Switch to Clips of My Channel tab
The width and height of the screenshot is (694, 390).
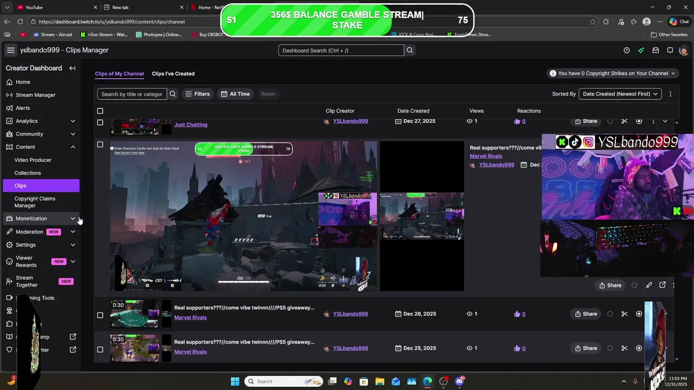click(x=119, y=74)
